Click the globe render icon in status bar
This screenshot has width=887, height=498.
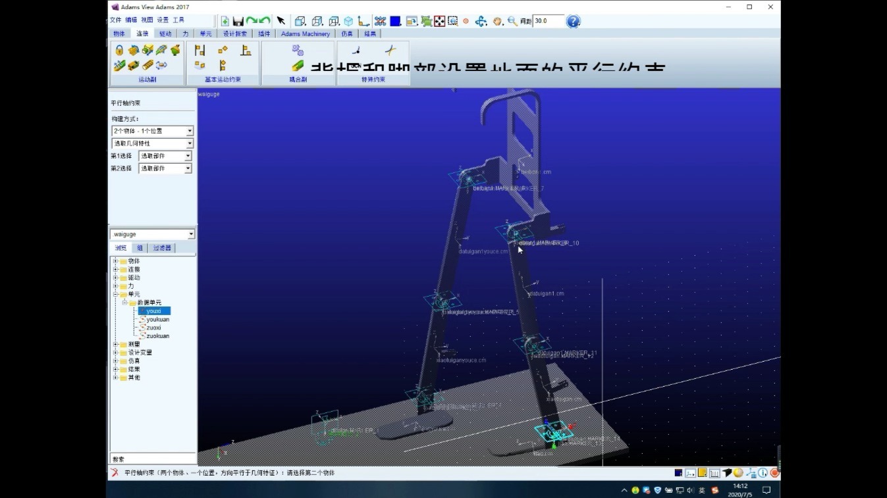(738, 472)
